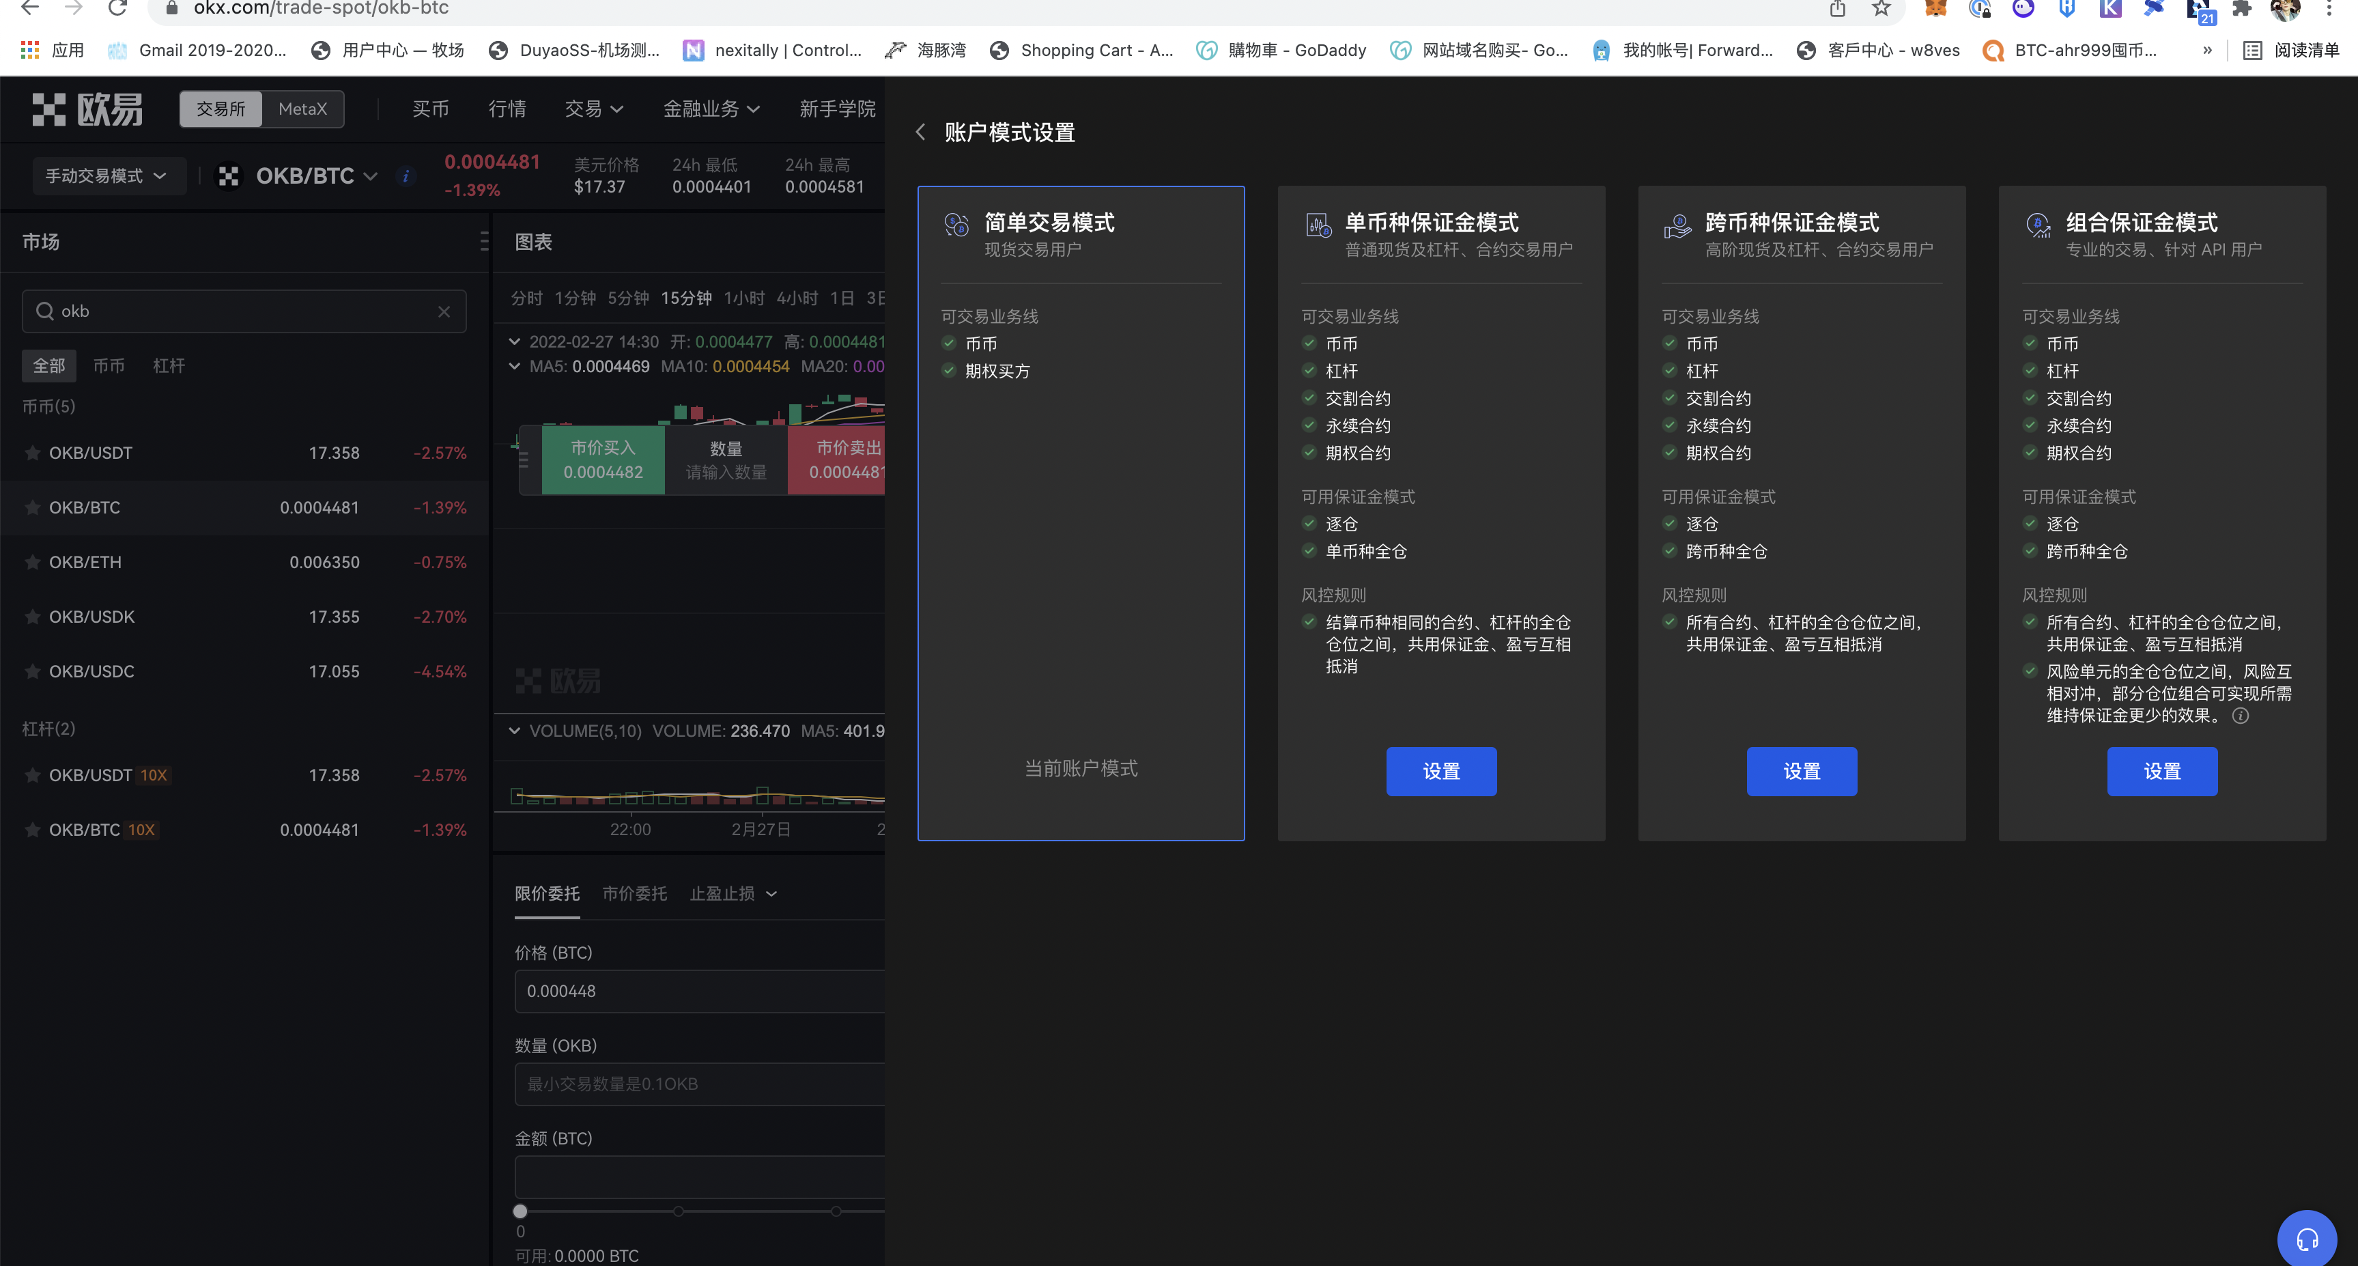Clear the okb search with X icon
2358x1266 pixels.
tap(444, 311)
